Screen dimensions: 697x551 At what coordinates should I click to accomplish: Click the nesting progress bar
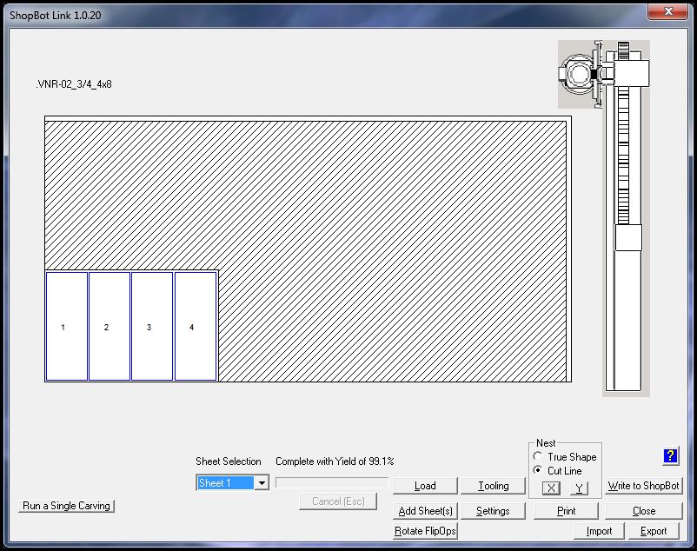332,483
